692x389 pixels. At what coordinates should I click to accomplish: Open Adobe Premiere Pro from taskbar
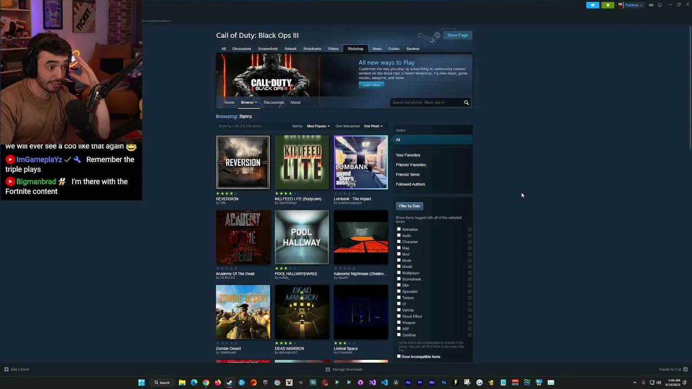pos(420,383)
